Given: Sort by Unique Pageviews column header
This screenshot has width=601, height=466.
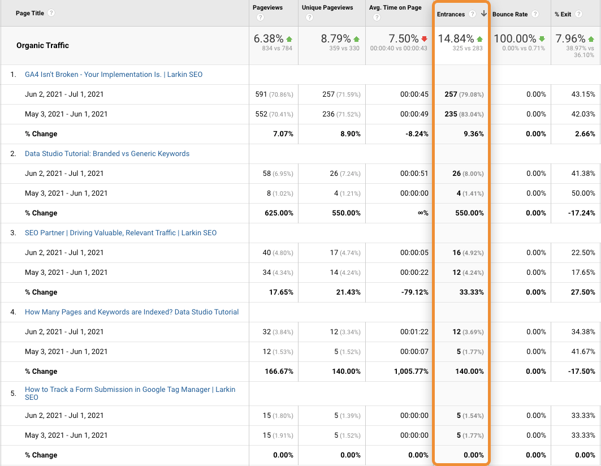Looking at the screenshot, I should [x=327, y=8].
